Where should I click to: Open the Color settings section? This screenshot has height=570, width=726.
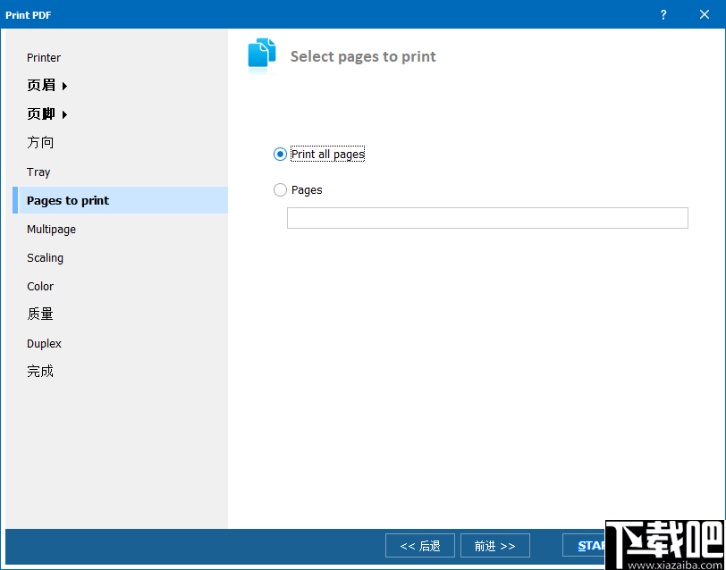point(40,286)
